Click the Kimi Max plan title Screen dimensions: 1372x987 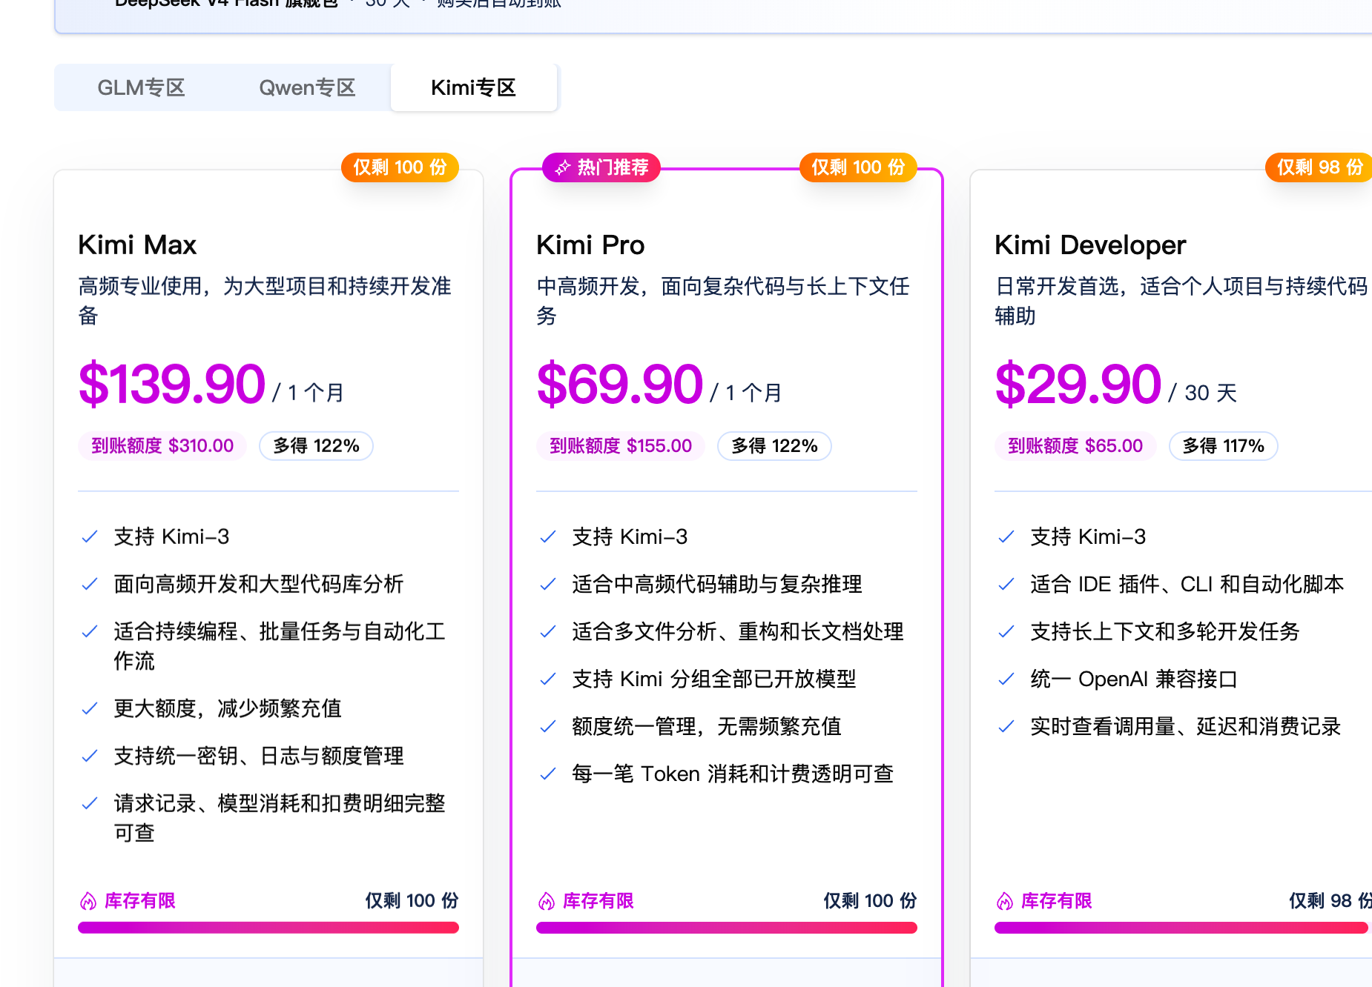coord(137,245)
